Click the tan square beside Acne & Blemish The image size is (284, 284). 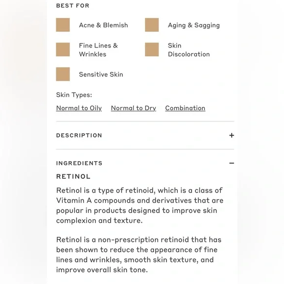pos(63,25)
